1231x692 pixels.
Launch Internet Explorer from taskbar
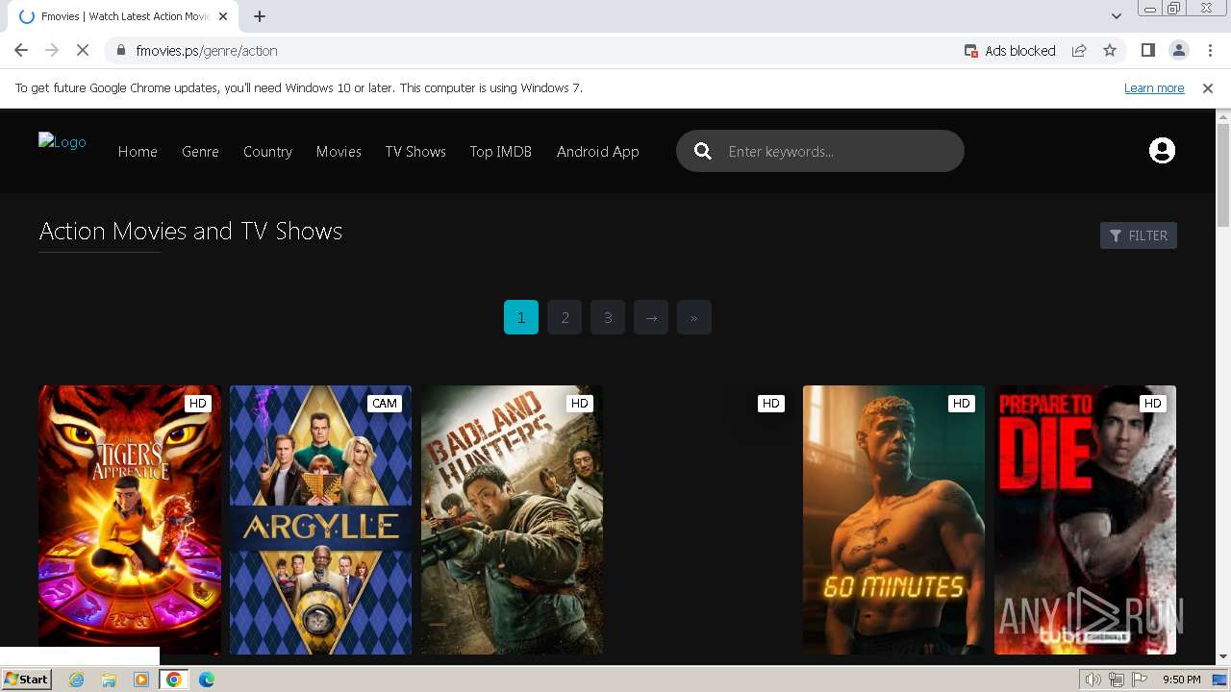click(x=76, y=680)
